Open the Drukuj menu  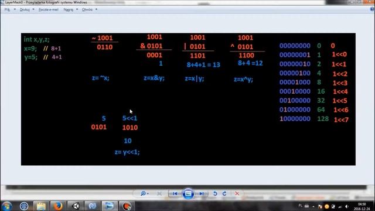pos(25,9)
